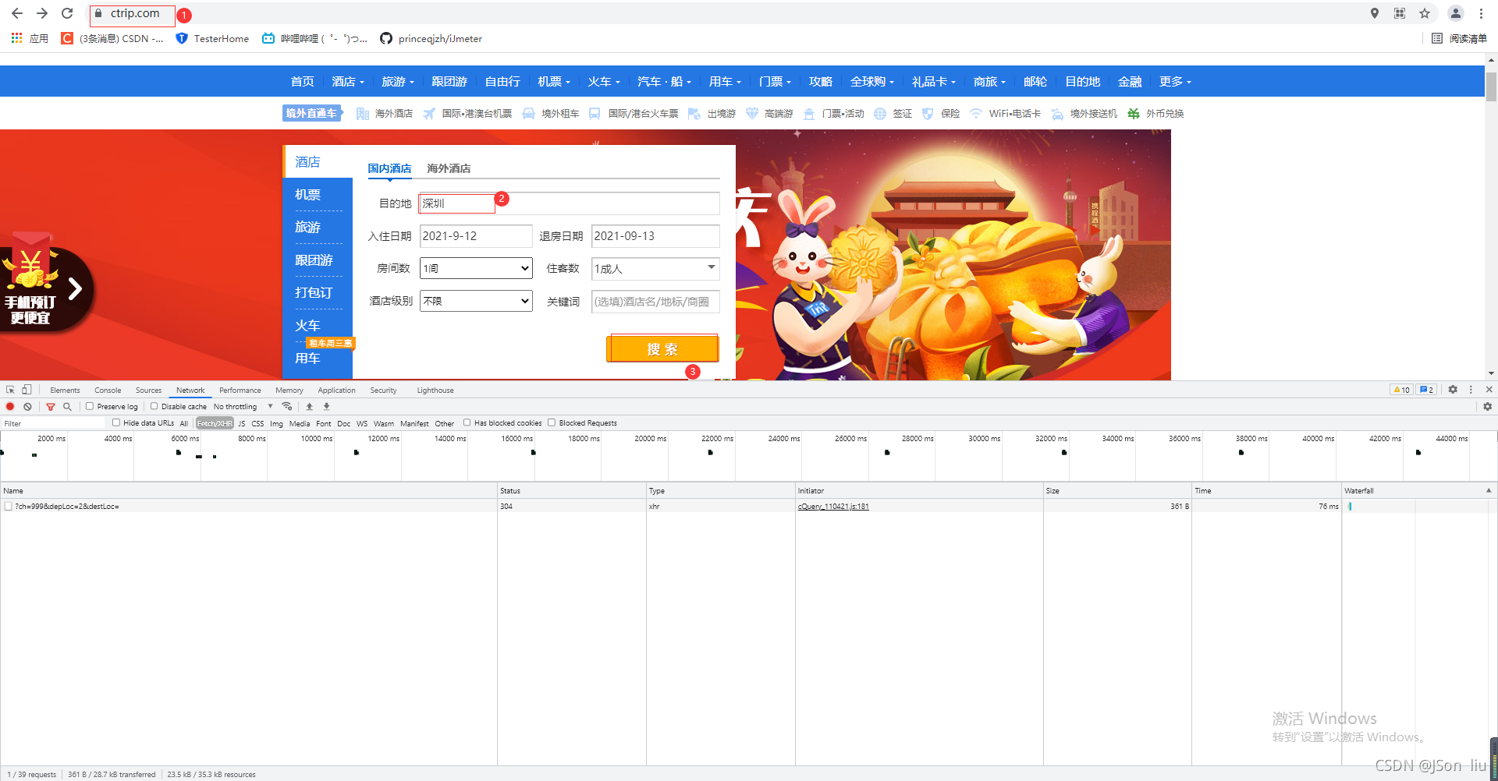Enable the Disable cache checkbox
The width and height of the screenshot is (1498, 781).
point(154,406)
